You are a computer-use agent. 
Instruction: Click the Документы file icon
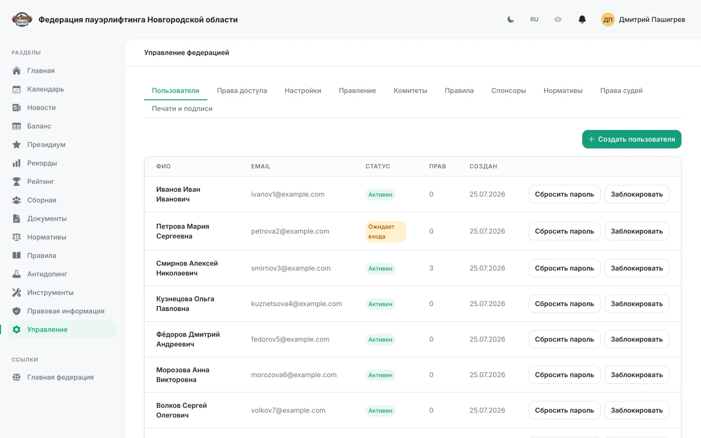(17, 218)
